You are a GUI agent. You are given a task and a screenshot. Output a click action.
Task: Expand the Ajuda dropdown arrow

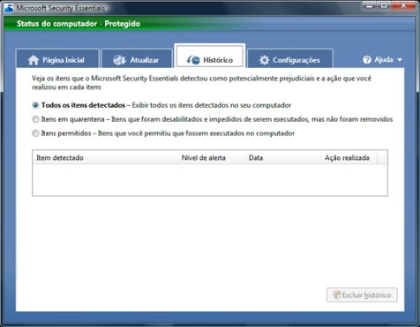point(400,60)
